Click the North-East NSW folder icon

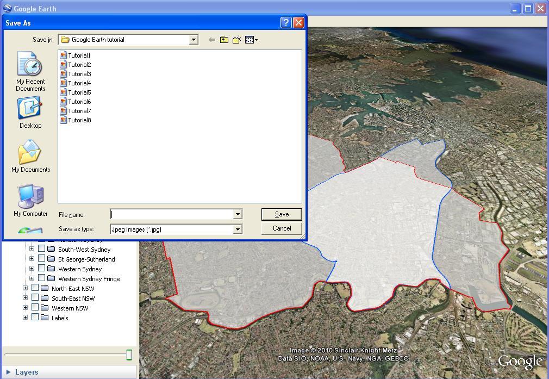tap(45, 288)
